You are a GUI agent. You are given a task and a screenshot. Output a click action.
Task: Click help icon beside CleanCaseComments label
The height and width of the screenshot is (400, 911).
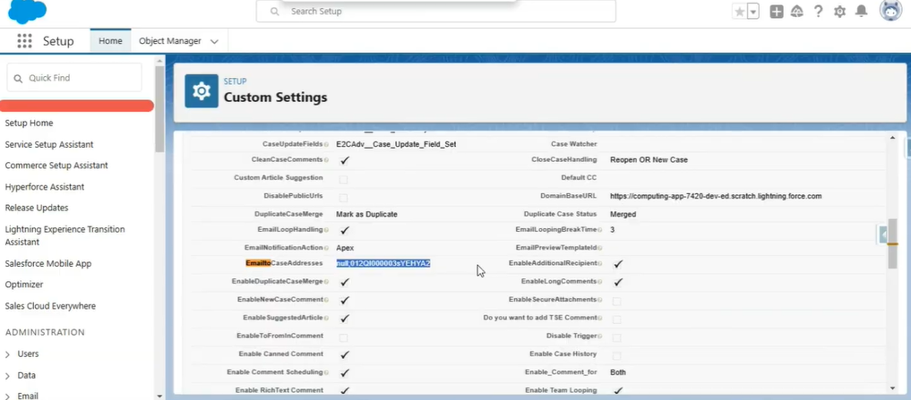[327, 159]
